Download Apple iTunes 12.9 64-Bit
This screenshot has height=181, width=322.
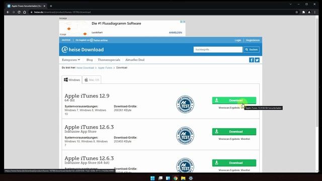234,101
